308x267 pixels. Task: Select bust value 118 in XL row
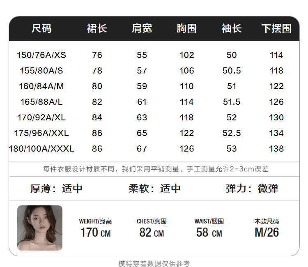click(x=186, y=117)
